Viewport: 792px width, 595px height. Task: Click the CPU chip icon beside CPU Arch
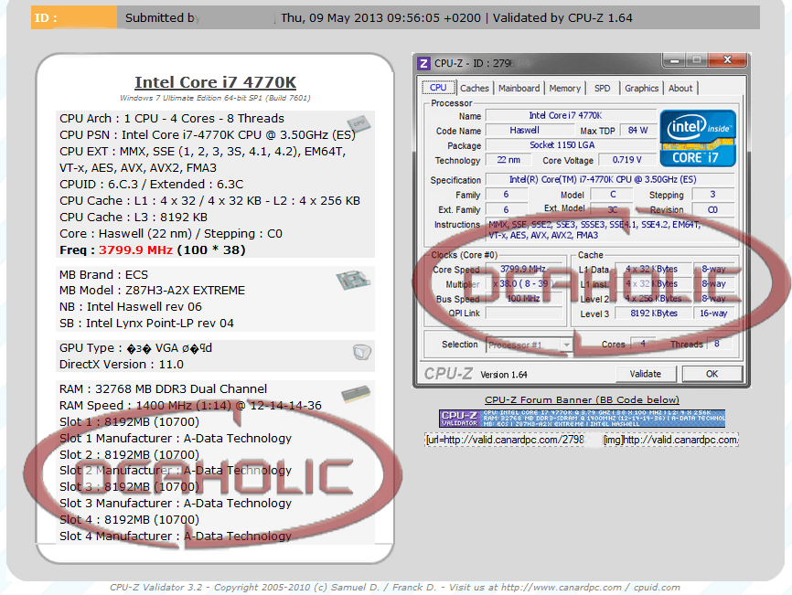[x=359, y=123]
